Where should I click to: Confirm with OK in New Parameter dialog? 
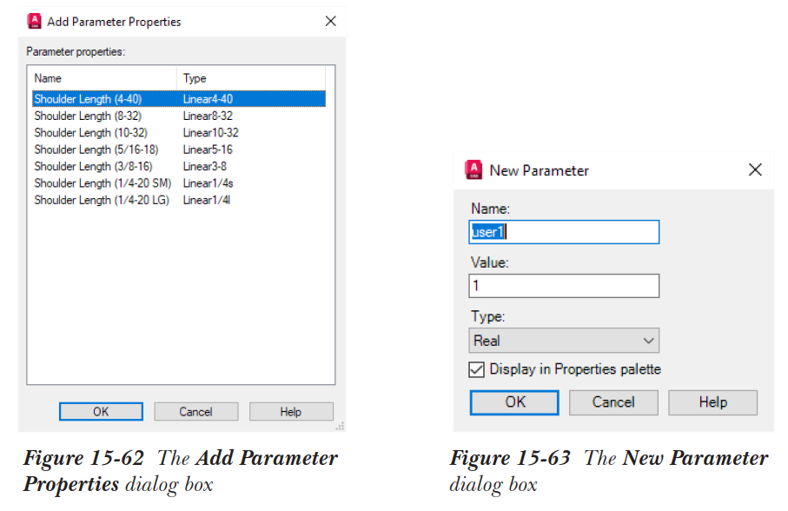point(514,402)
